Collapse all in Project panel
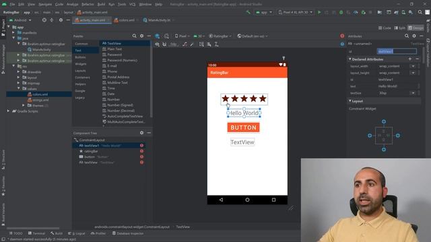This screenshot has height=242, width=431. pos(52,20)
